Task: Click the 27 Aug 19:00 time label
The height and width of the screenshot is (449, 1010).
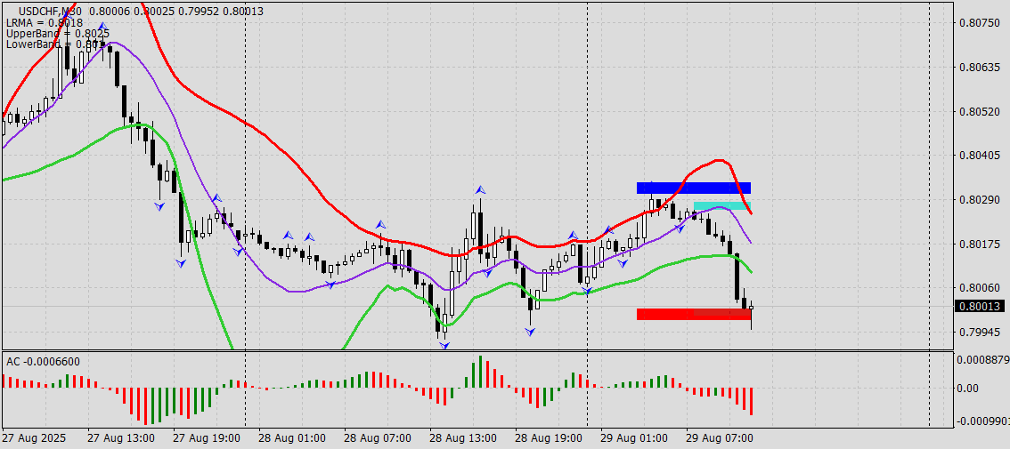Action: pos(207,438)
